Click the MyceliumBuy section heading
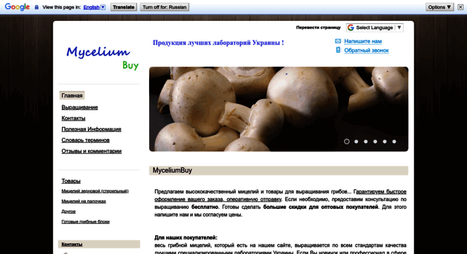Viewport: 467px width, 254px height. pyautogui.click(x=172, y=171)
